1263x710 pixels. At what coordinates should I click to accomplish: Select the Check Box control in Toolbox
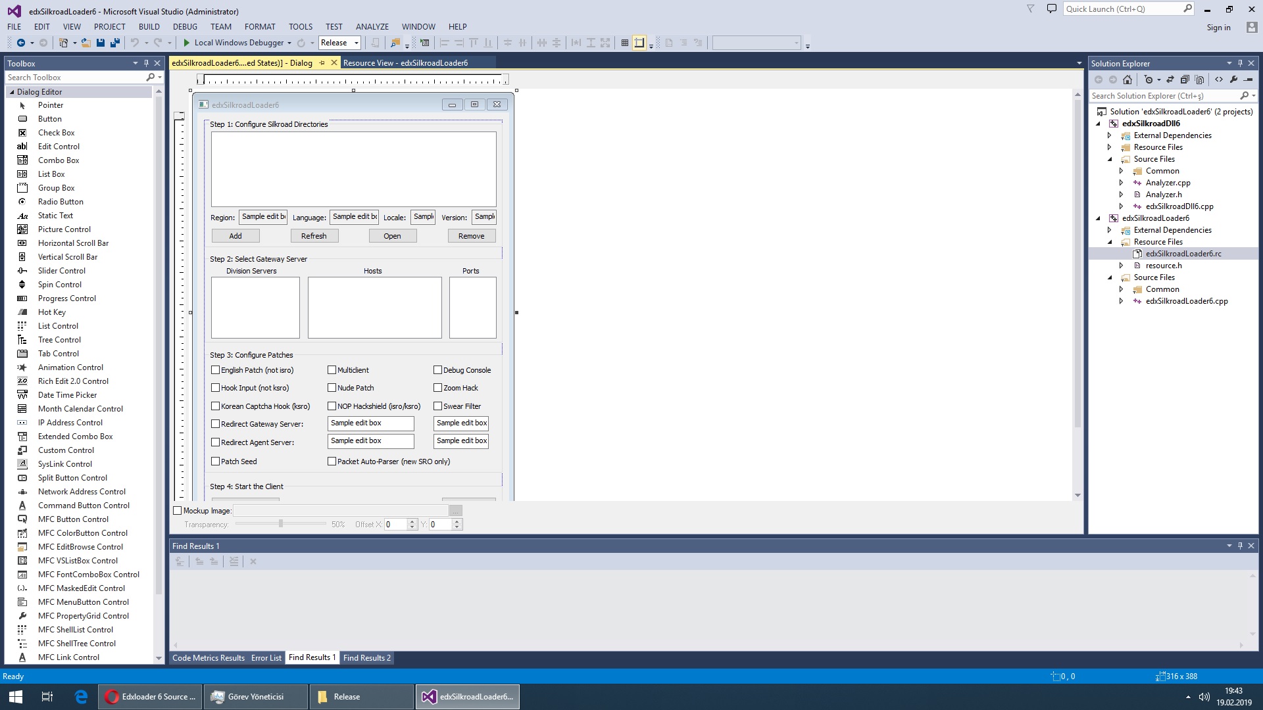(56, 133)
